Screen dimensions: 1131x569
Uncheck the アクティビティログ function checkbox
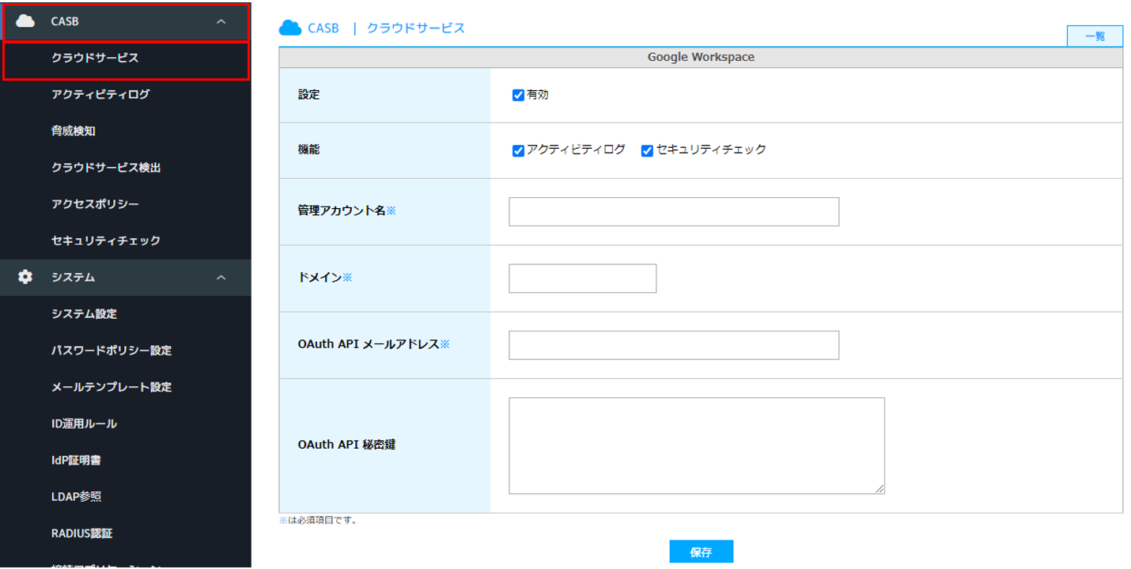[518, 150]
